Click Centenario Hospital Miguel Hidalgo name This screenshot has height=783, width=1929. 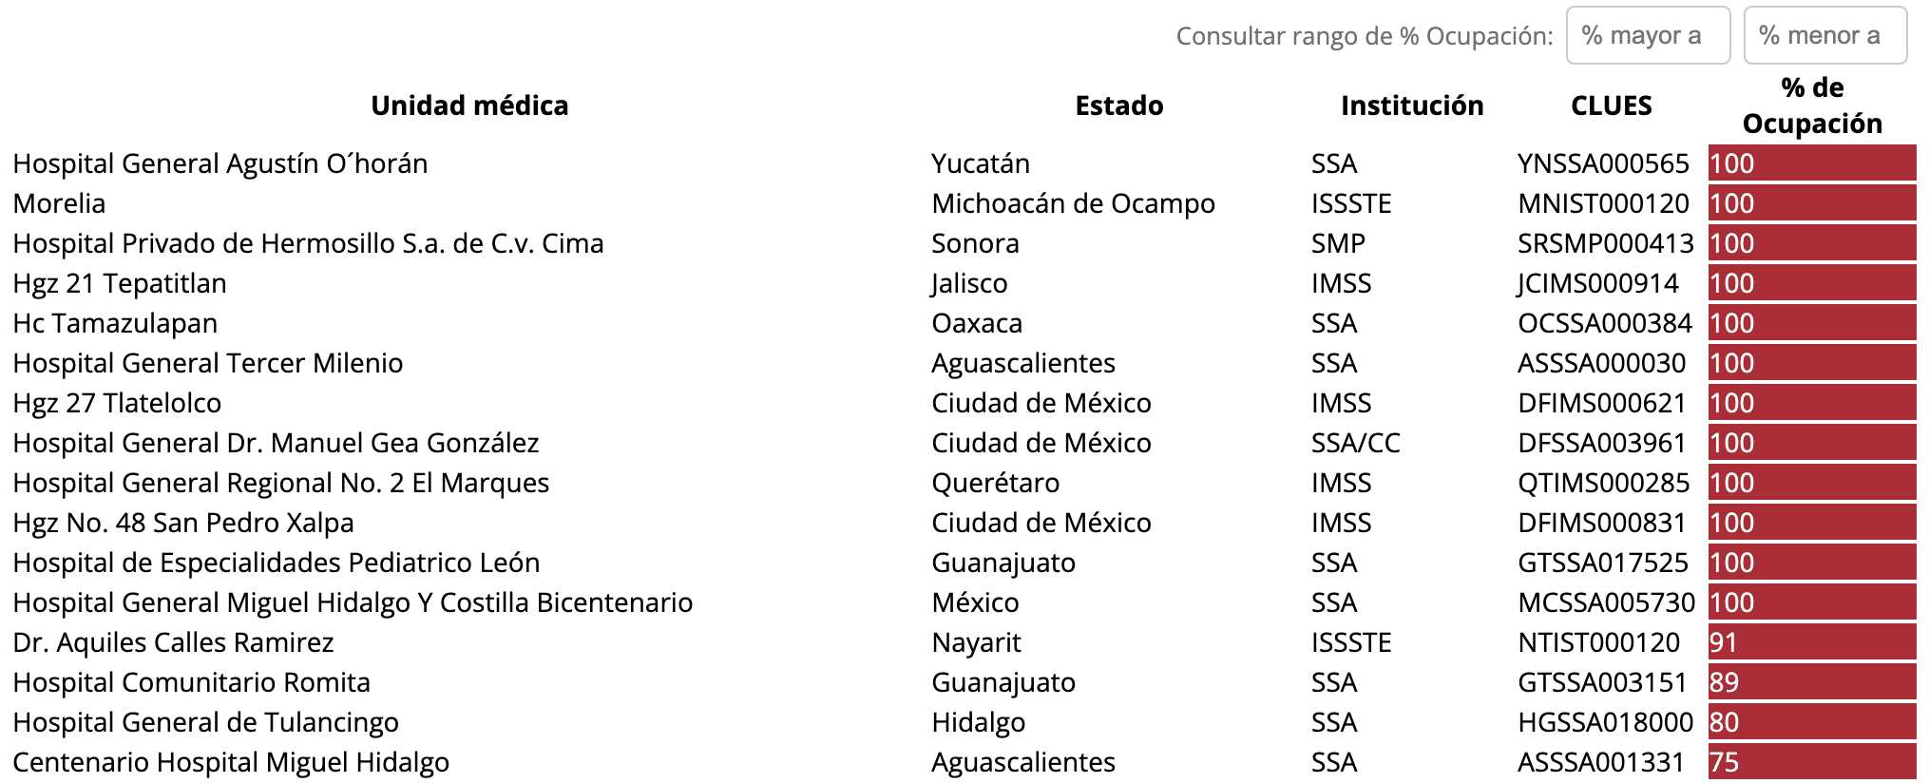coord(231,762)
